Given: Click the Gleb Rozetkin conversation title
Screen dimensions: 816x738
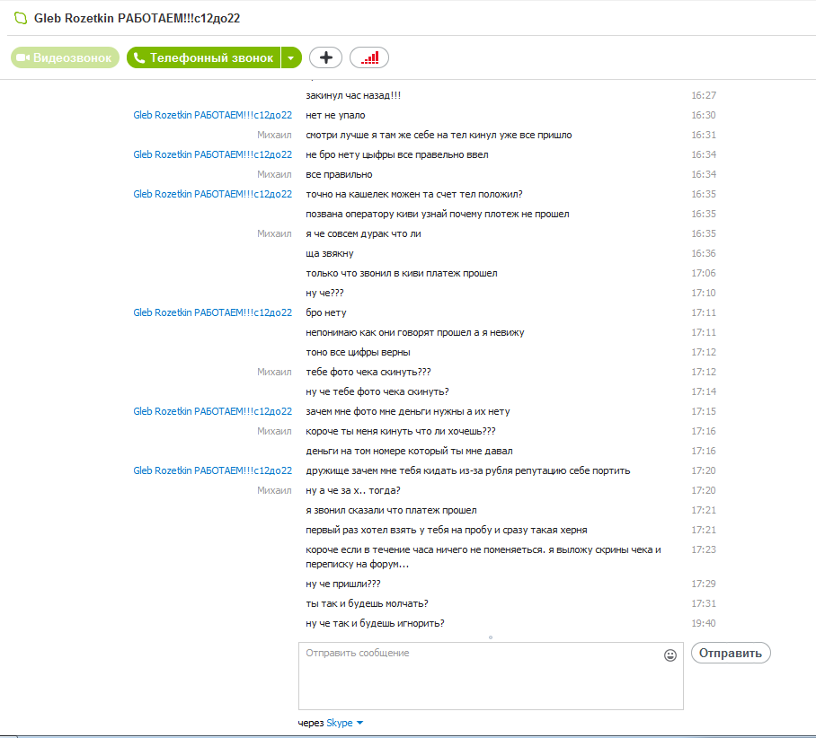Looking at the screenshot, I should pos(137,18).
